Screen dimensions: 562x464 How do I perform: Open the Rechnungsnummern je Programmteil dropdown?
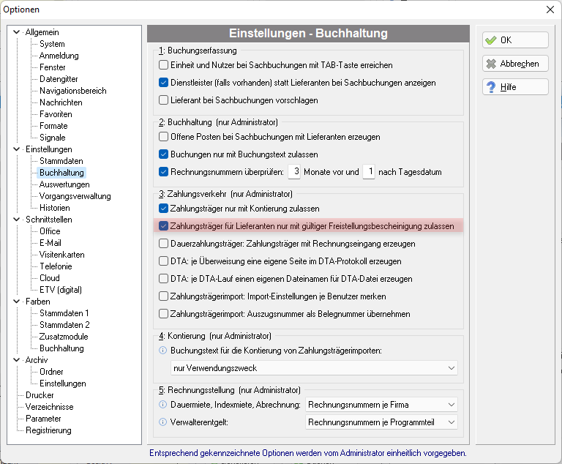coord(381,422)
